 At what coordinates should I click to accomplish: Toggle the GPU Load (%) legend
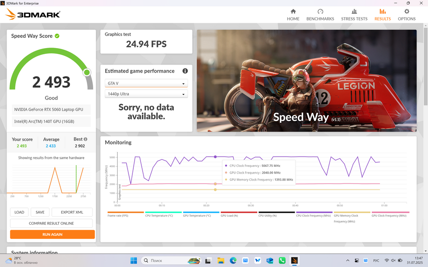[x=239, y=214]
